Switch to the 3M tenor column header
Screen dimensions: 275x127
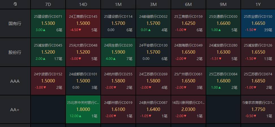point(153,4)
